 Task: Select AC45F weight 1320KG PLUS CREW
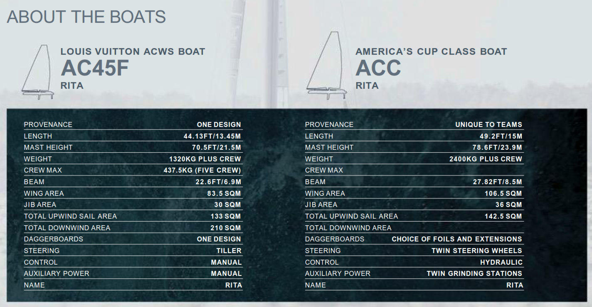205,159
